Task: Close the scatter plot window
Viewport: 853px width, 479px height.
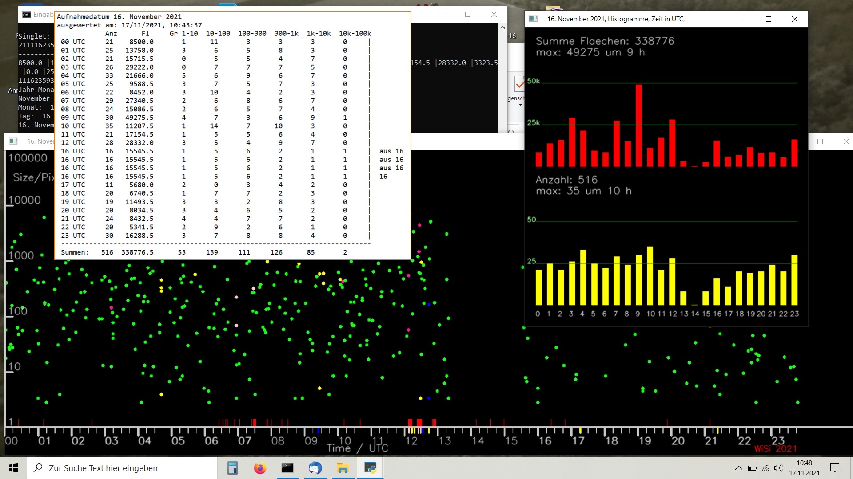Action: click(846, 141)
